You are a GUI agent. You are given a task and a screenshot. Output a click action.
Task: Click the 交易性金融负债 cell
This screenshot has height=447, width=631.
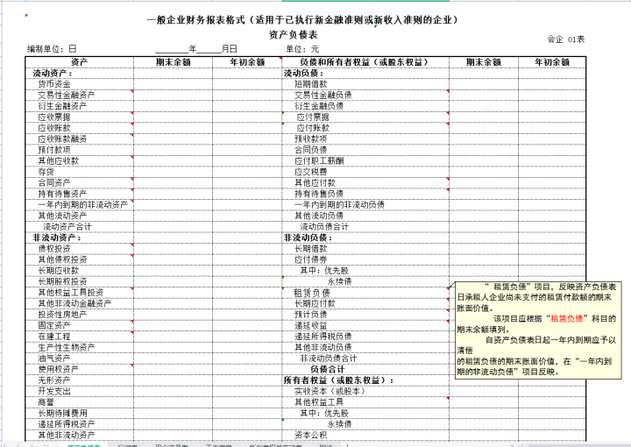365,95
